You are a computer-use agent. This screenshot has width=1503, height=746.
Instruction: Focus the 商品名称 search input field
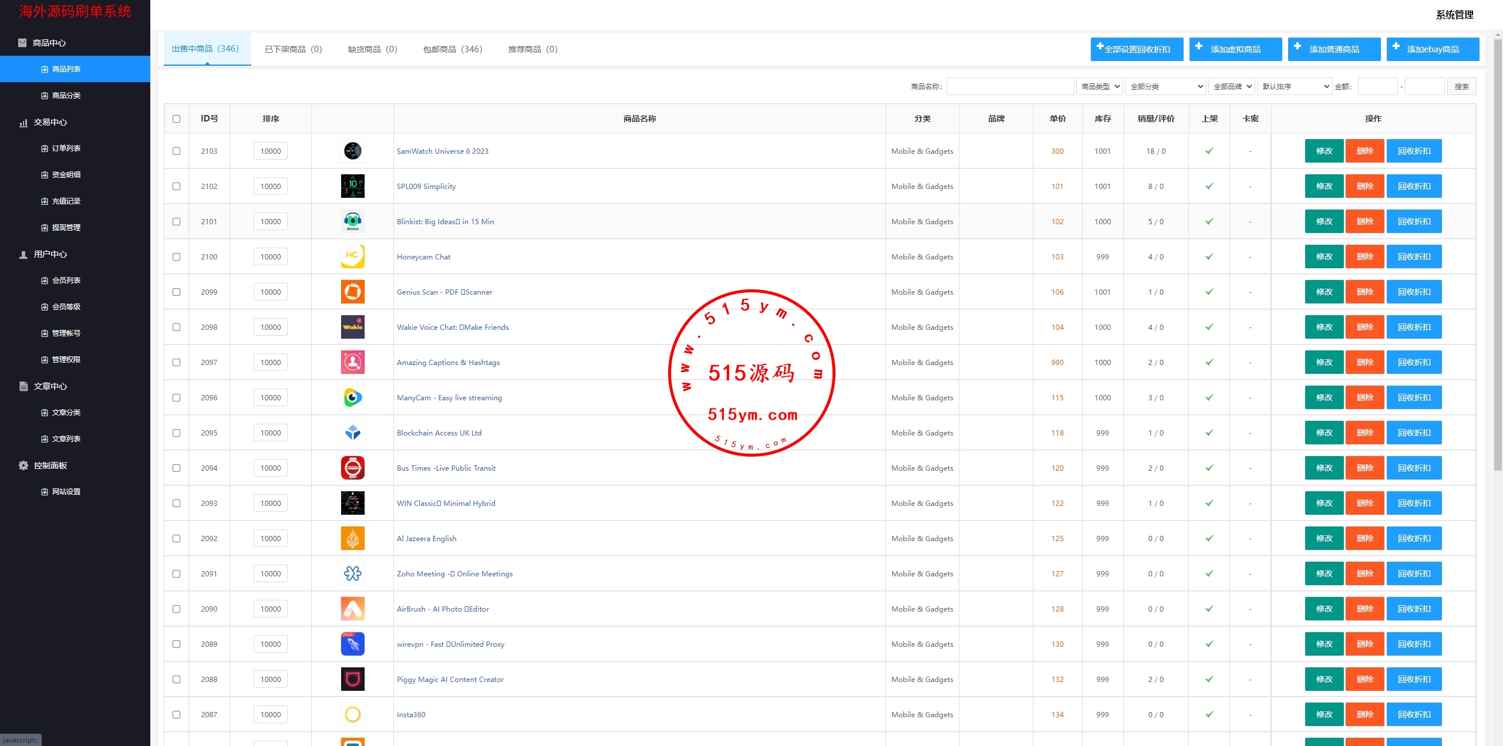pyautogui.click(x=1009, y=86)
